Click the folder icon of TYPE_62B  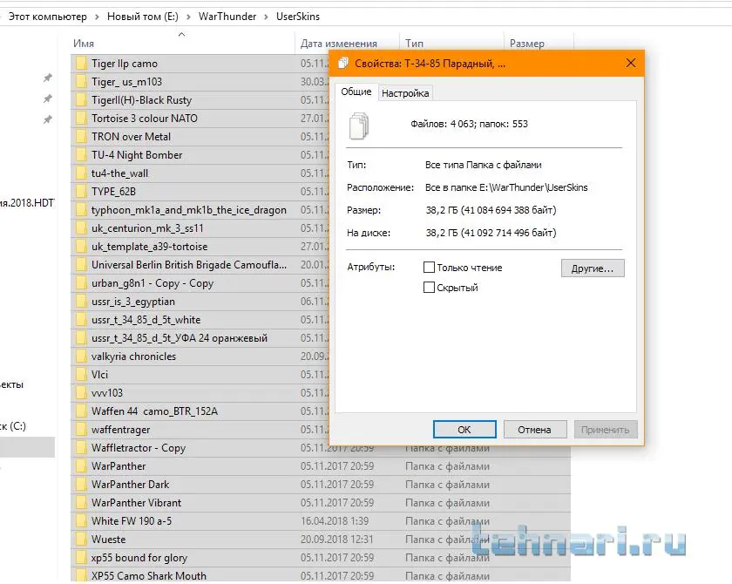(81, 192)
